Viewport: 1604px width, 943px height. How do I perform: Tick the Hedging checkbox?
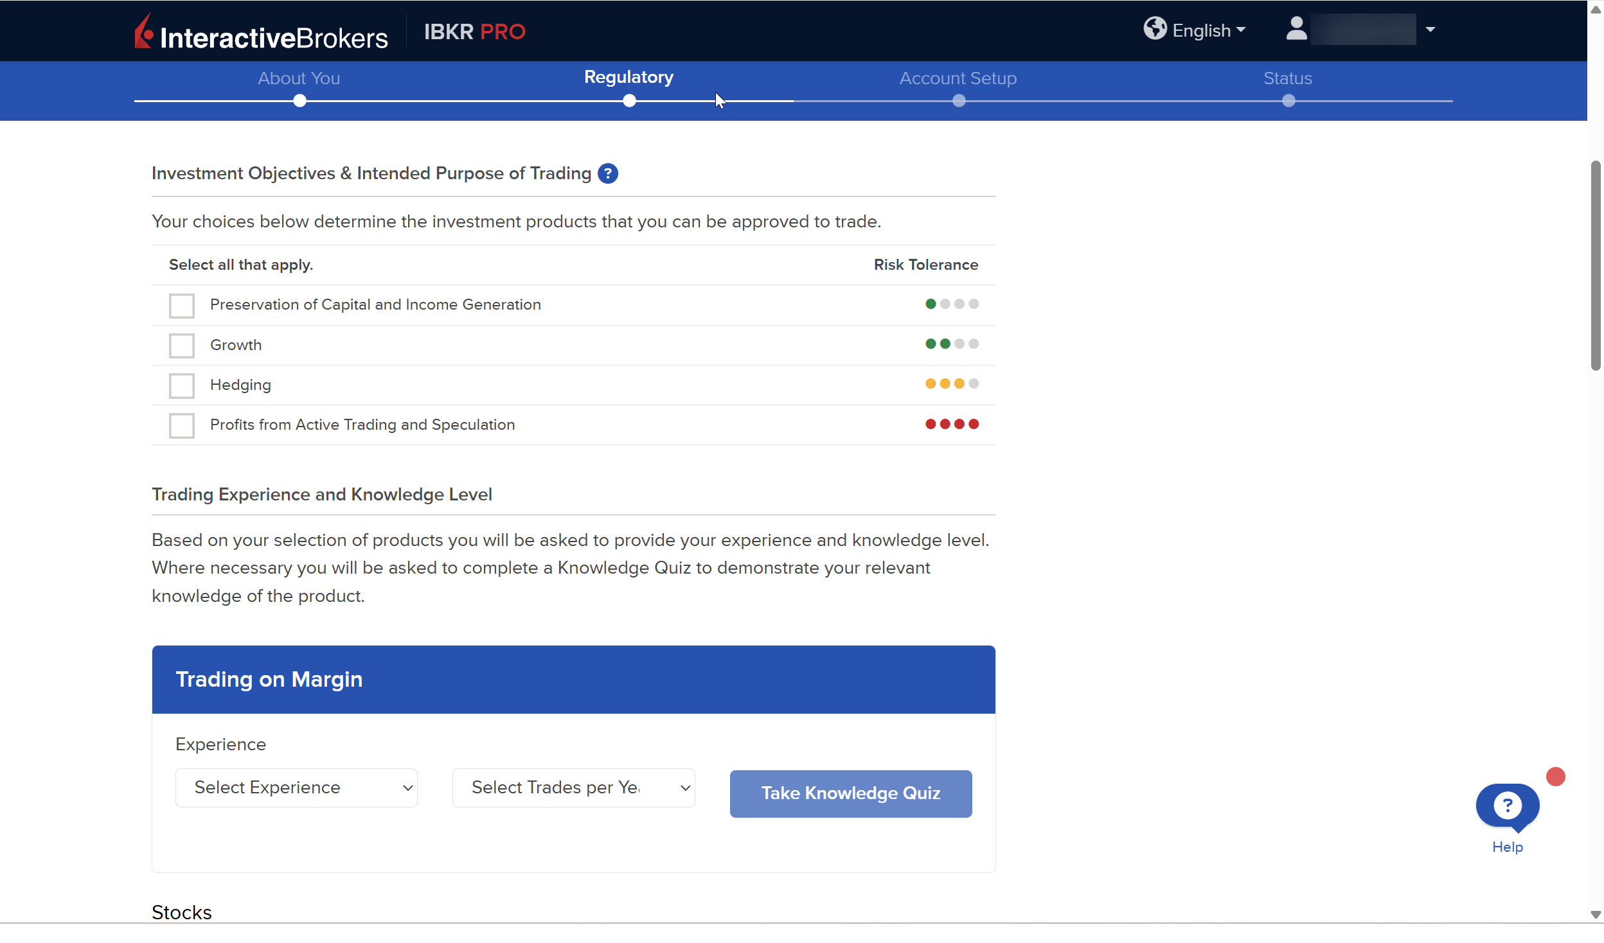(x=182, y=385)
